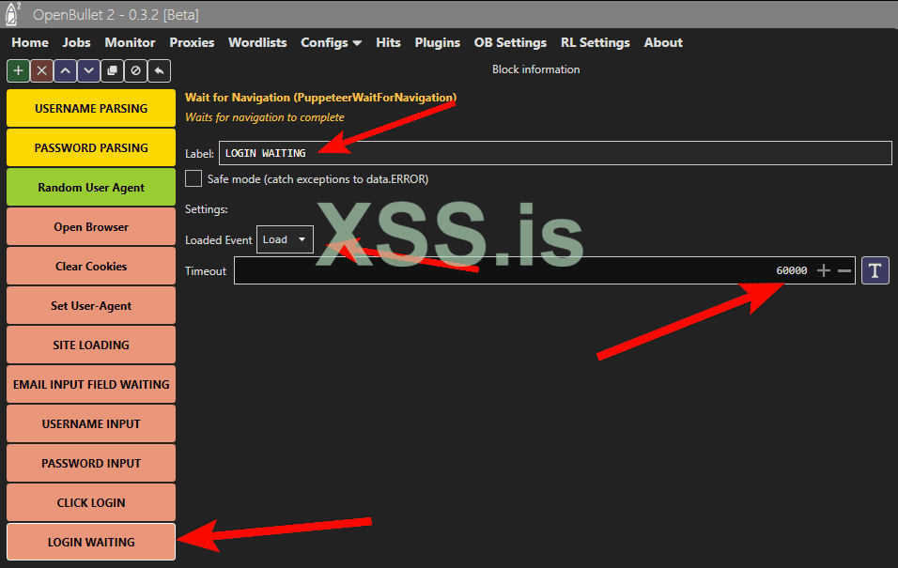Image resolution: width=898 pixels, height=568 pixels.
Task: Disable the selected block with the circle-slash icon
Action: click(x=135, y=71)
